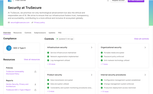153x94 pixels.
Task: Click the green check next to Portable media encrypted
Action: click(x=102, y=53)
